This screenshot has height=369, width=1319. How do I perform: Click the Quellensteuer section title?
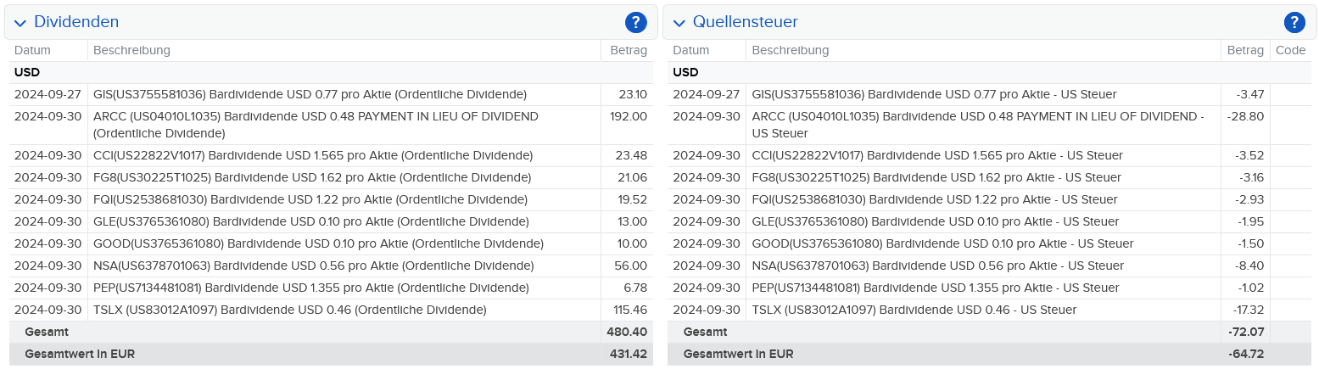point(745,22)
